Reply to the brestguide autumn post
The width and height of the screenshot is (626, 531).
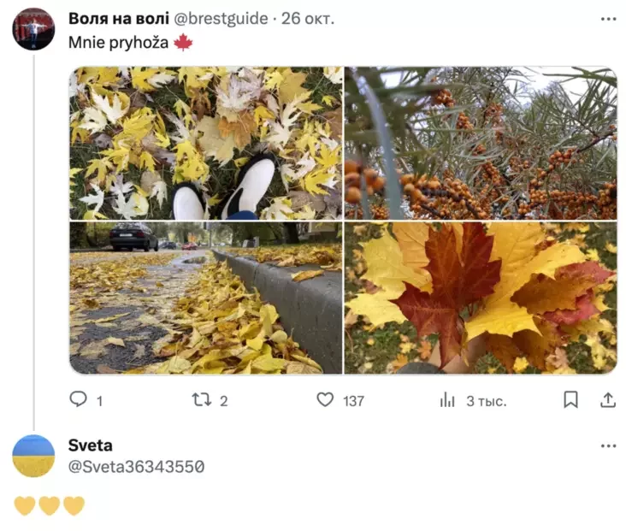click(x=79, y=399)
